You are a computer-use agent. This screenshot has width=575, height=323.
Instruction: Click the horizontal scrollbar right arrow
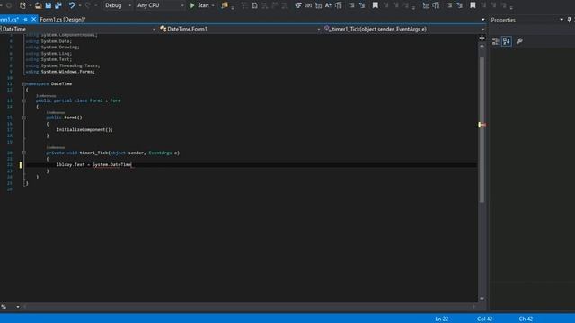pyautogui.click(x=473, y=307)
